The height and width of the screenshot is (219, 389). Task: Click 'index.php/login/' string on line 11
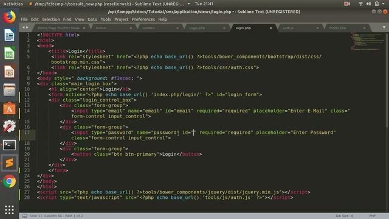coord(176,95)
